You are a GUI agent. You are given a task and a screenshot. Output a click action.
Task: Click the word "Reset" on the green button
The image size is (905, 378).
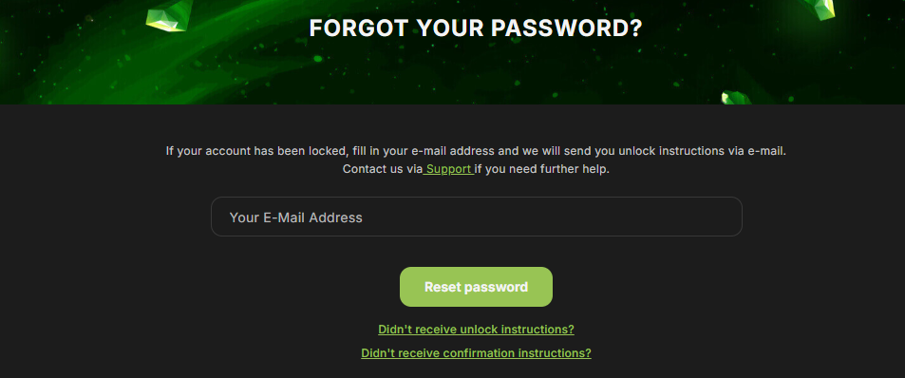click(x=443, y=287)
